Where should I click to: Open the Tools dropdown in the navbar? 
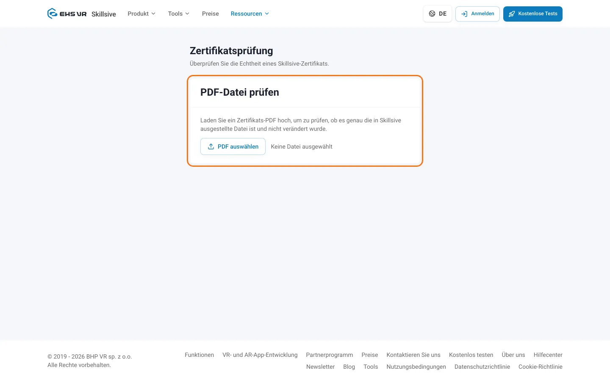click(x=179, y=14)
